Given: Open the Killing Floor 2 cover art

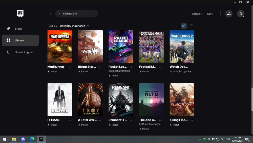Looking at the screenshot, I should 182,100.
